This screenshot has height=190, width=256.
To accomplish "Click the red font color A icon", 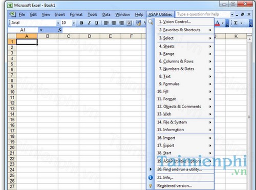I will [x=217, y=23].
